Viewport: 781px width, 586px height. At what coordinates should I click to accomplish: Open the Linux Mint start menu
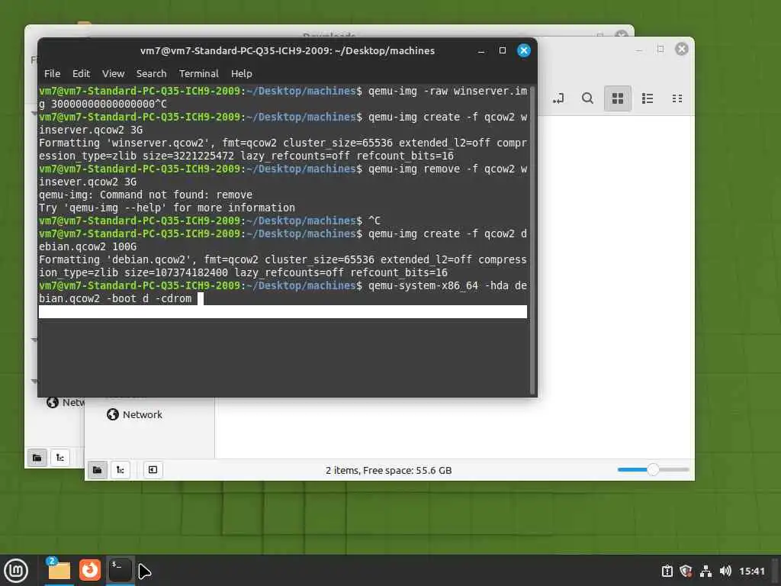pos(16,570)
